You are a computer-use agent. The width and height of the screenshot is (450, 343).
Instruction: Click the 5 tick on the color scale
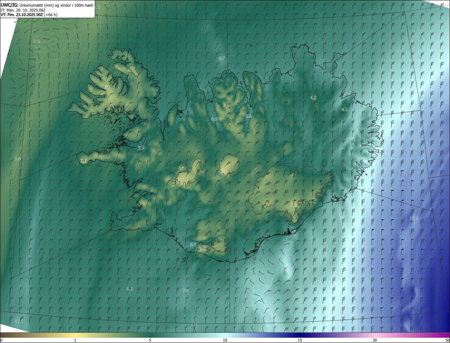click(x=150, y=340)
